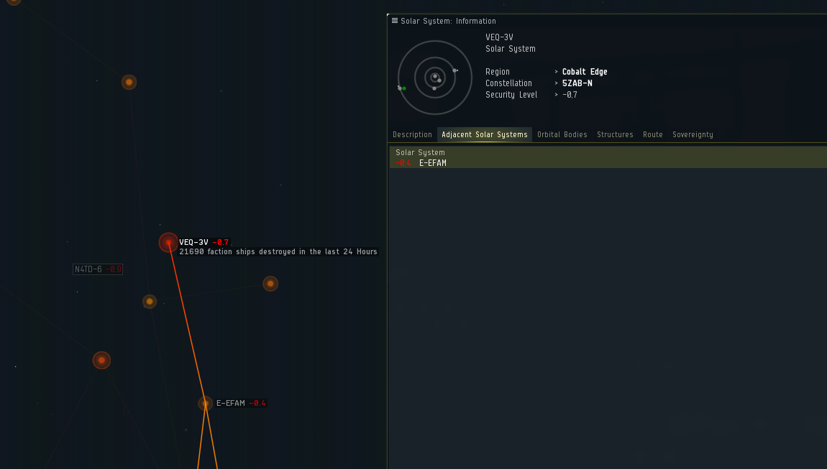Open the 5ZAB-N constellation link
Screen dimensions: 827x469
click(x=577, y=83)
